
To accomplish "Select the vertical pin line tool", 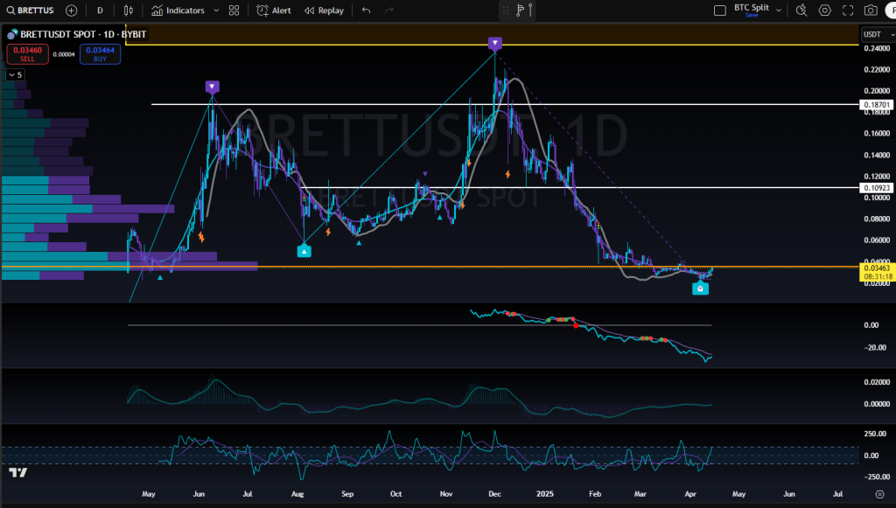I will point(530,10).
